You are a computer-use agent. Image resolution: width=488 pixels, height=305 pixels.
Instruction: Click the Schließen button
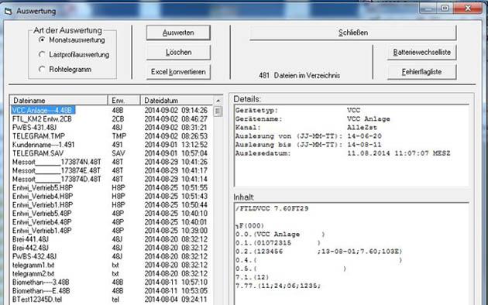coord(353,33)
